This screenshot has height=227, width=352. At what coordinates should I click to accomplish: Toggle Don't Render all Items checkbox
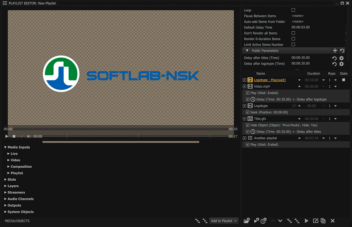pyautogui.click(x=293, y=33)
